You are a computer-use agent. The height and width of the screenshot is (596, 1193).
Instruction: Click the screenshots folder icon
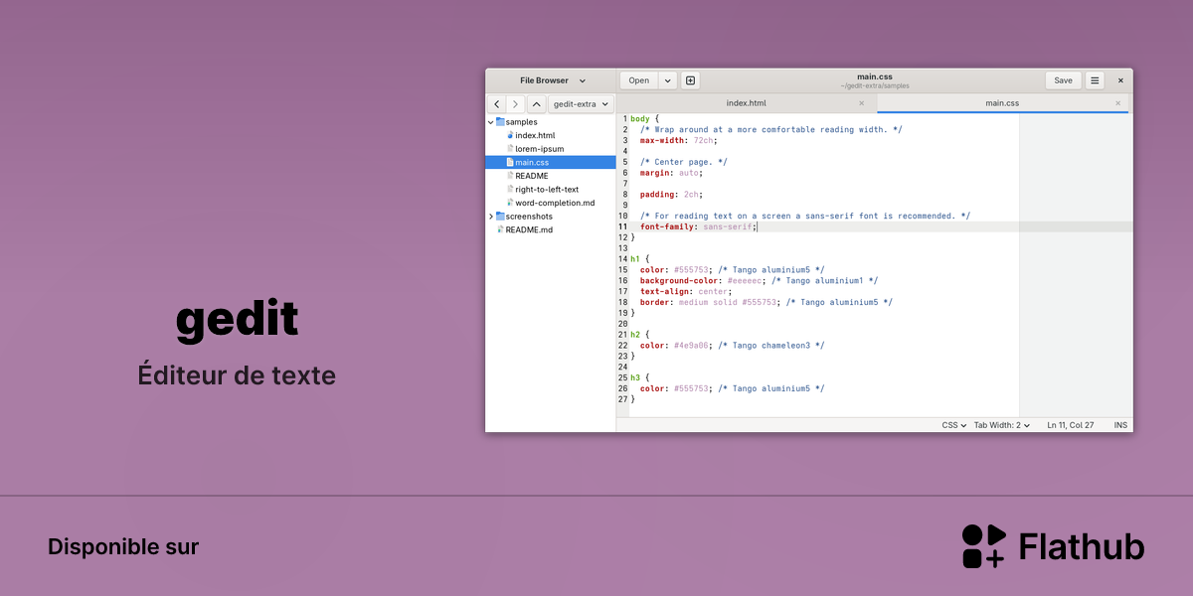coord(500,216)
